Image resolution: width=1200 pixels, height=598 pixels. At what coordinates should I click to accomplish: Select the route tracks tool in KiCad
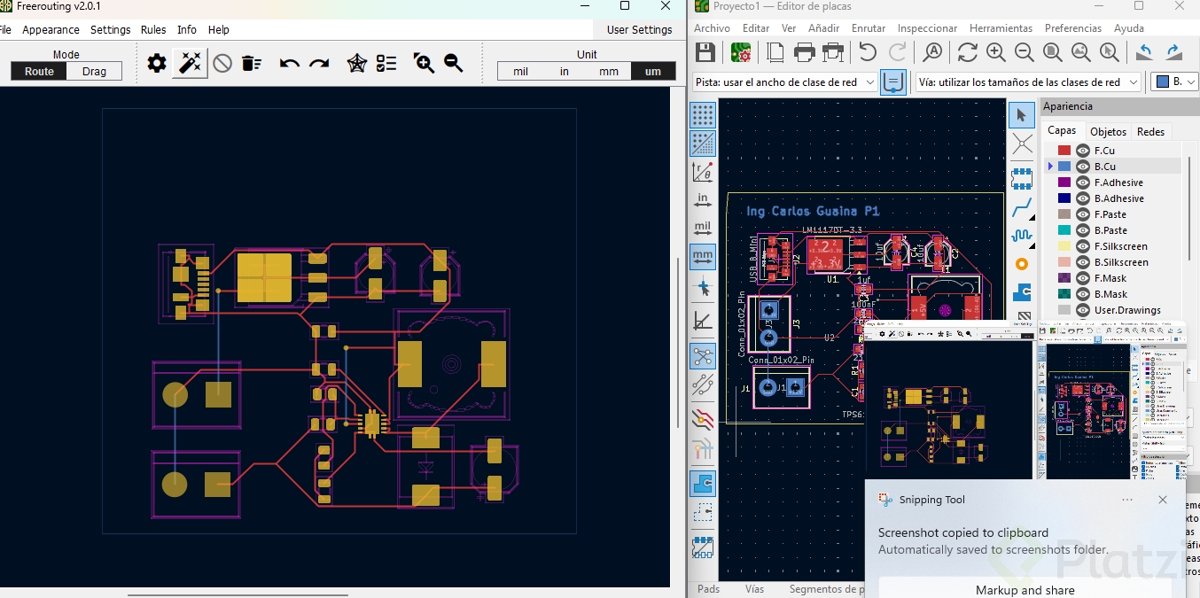pyautogui.click(x=1022, y=207)
